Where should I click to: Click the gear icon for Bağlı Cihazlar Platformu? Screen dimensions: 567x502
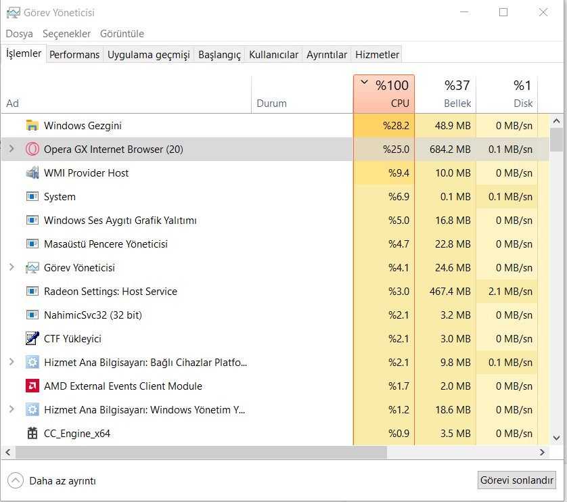(x=32, y=363)
